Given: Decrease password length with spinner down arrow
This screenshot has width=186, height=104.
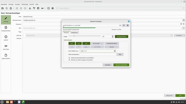Looking at the screenshot, I should point(112,37).
